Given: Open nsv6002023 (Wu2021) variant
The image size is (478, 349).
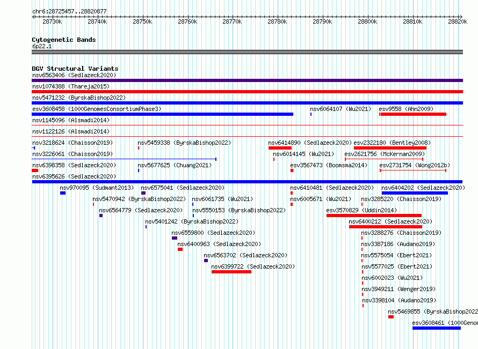Looking at the screenshot, I should [392, 278].
